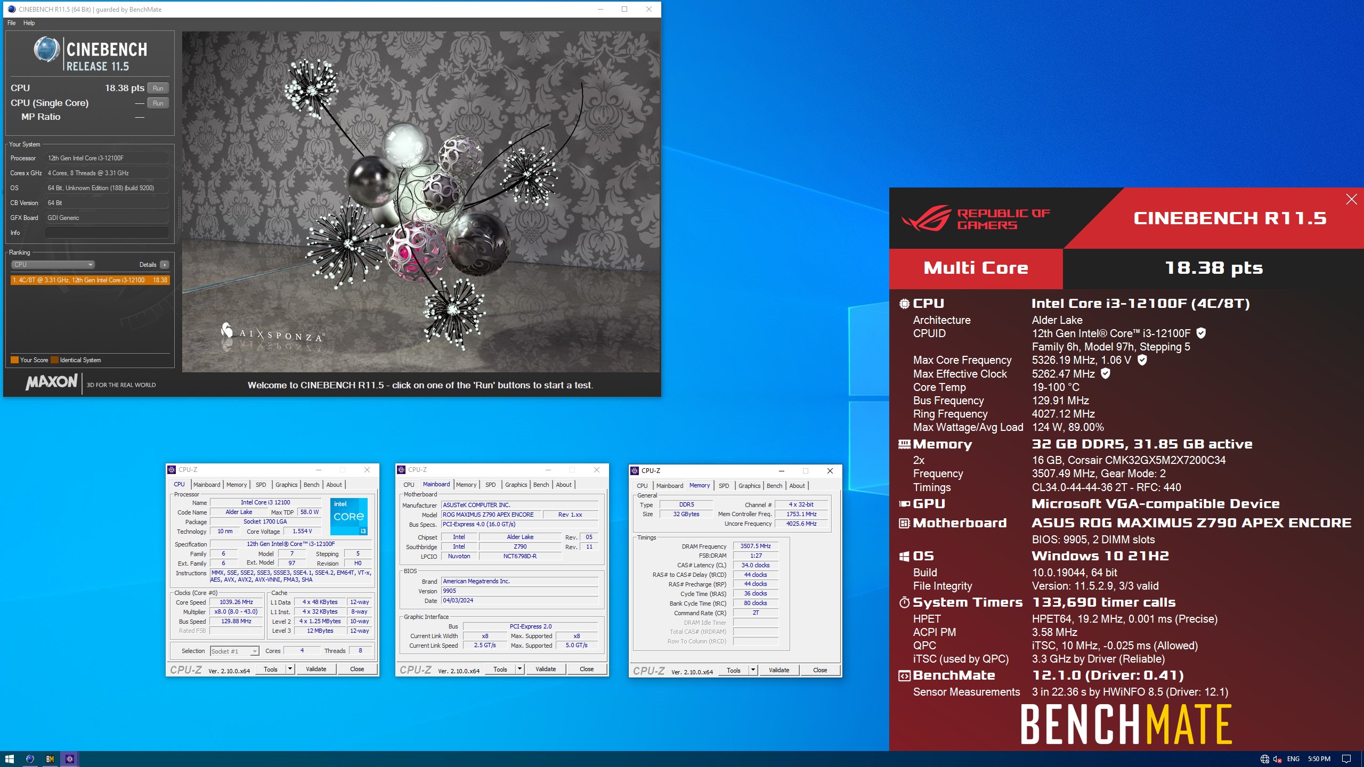Image resolution: width=1364 pixels, height=767 pixels.
Task: Run the CPU multi-core test
Action: tap(158, 88)
